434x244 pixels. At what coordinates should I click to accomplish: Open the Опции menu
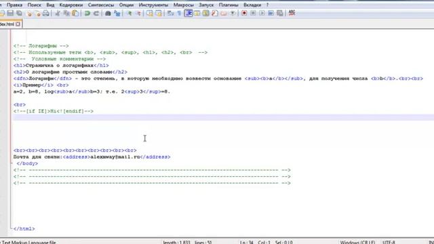[x=126, y=5]
